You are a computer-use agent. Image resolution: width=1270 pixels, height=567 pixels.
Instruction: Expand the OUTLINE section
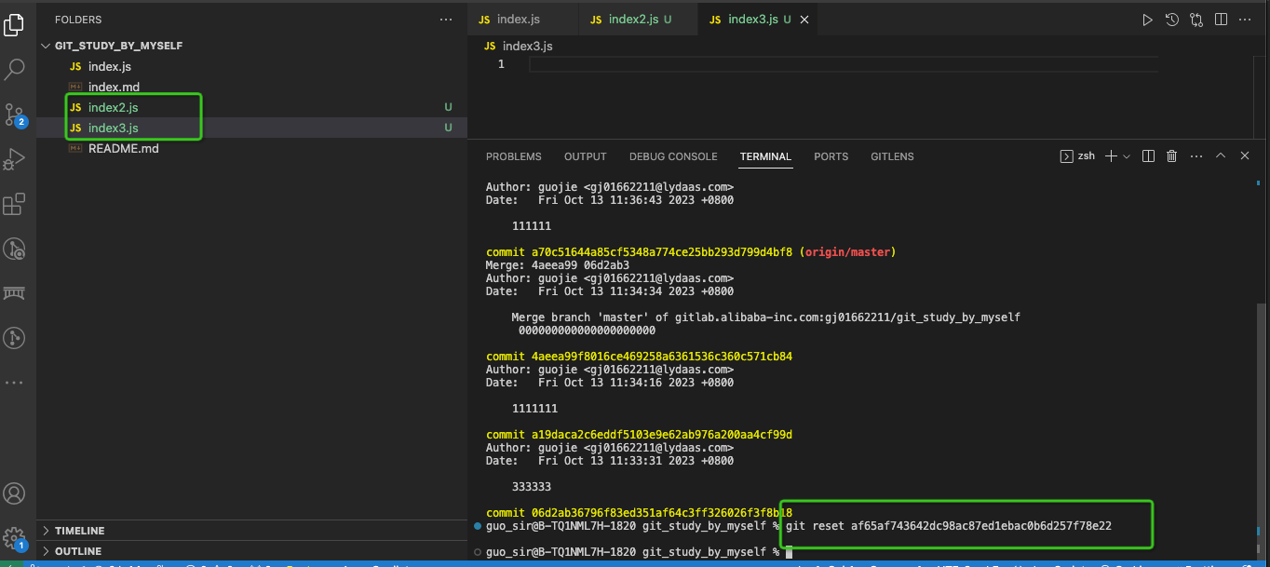point(77,551)
